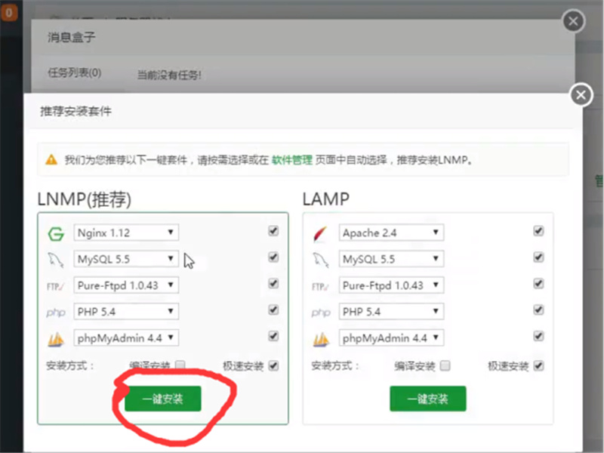Click the 消息盒子 title text
Viewport: 604px width, 453px height.
coord(71,37)
